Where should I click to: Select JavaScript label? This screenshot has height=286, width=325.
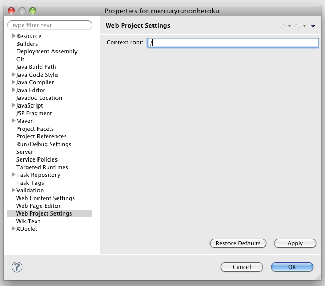(x=29, y=105)
